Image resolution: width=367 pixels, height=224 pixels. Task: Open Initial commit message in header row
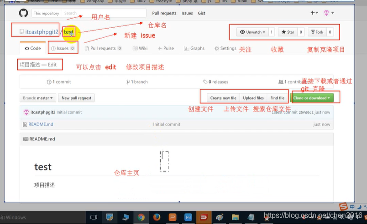(69, 112)
